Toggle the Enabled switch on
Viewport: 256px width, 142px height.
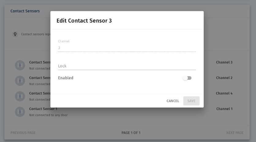coord(187,78)
